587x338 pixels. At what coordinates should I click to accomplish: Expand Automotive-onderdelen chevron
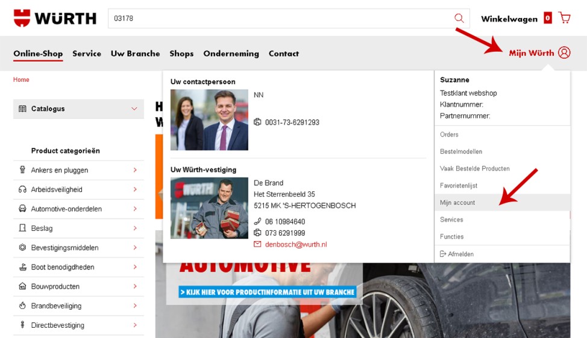[135, 209]
